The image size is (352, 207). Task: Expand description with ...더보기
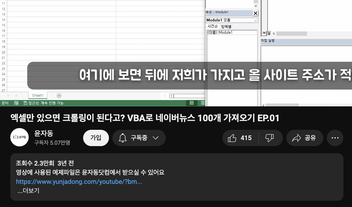pos(28,191)
